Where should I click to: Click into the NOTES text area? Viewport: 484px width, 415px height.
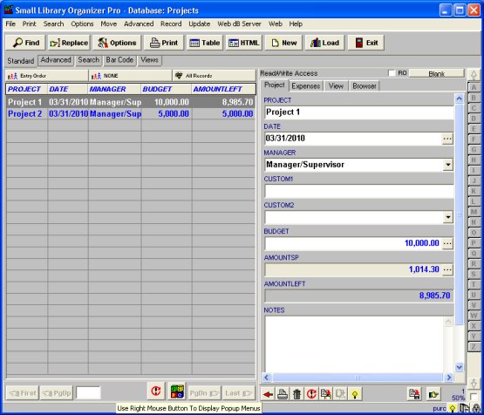(354, 344)
